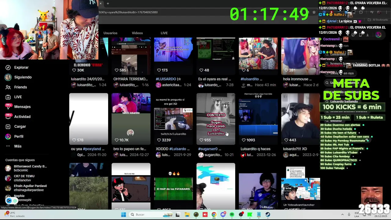Viewport: 391px width, 220px height.
Task: Click the date and time clock in taskbar
Action: tap(381, 215)
